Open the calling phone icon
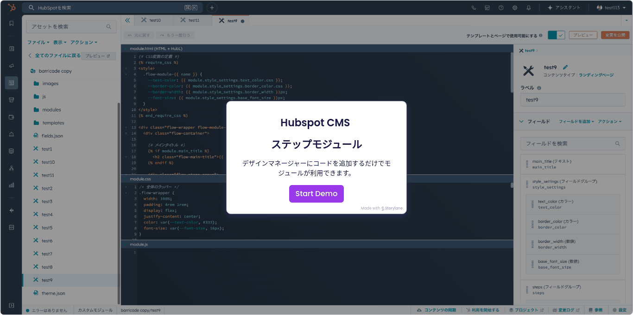 [x=474, y=8]
